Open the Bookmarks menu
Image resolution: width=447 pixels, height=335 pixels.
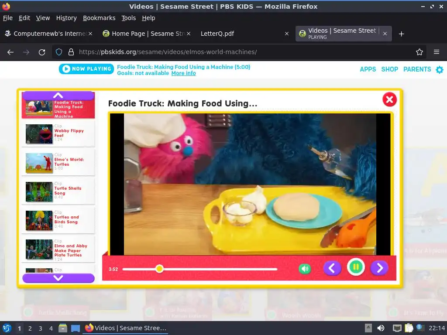(x=99, y=18)
